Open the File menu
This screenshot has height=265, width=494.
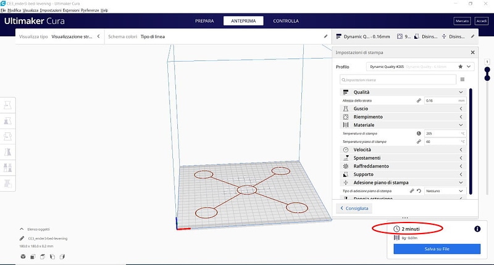3,10
